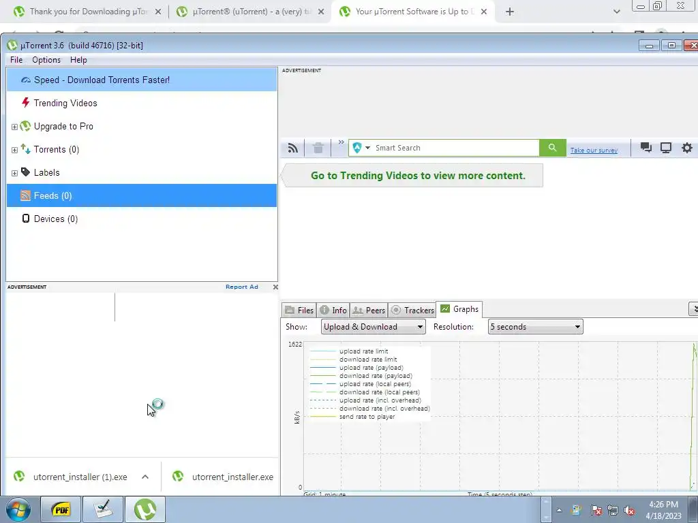The image size is (698, 523).
Task: Click the Devices phone icon
Action: tap(26, 219)
